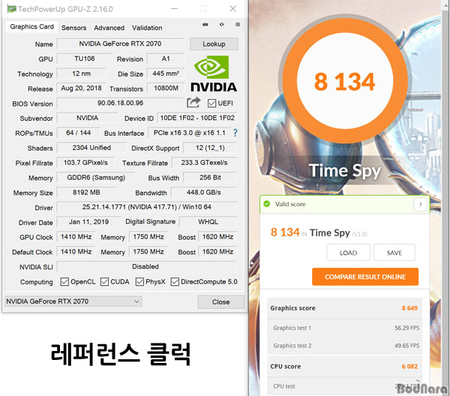Click the Graphics test 2 row 49.65 FPS
Screen dimensions: 450x396
click(x=345, y=346)
